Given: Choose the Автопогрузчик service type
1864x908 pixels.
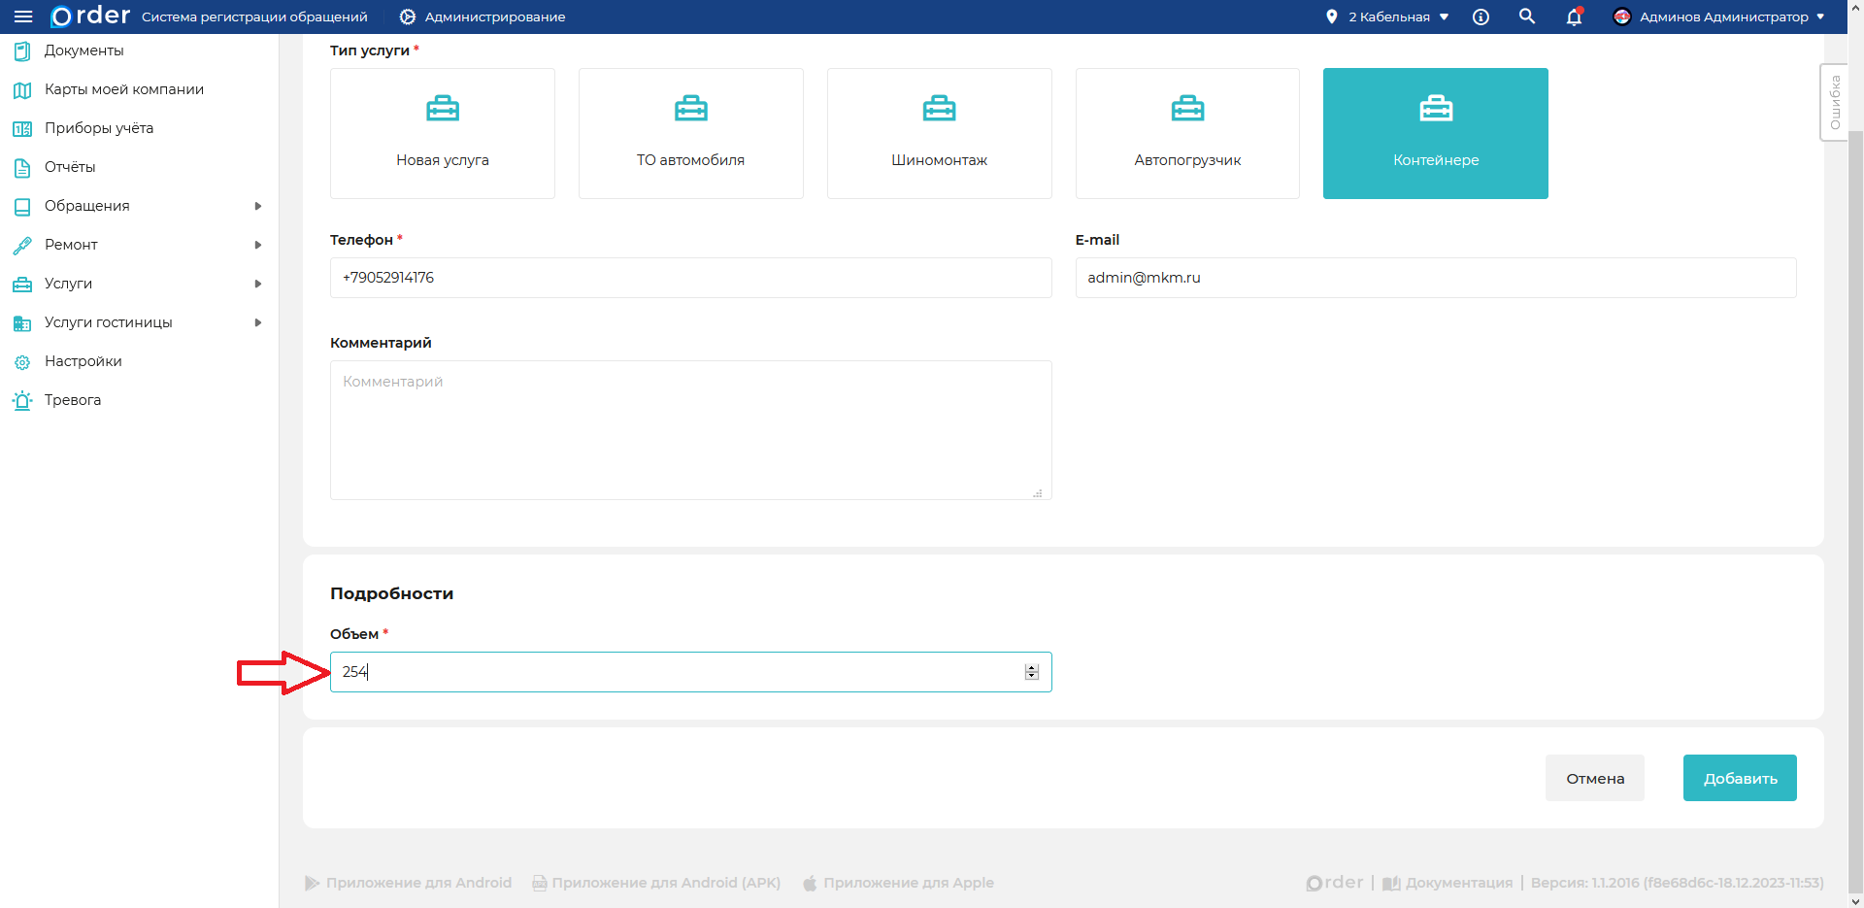Looking at the screenshot, I should point(1187,134).
